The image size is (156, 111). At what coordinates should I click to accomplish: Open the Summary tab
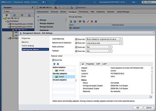tap(54, 12)
